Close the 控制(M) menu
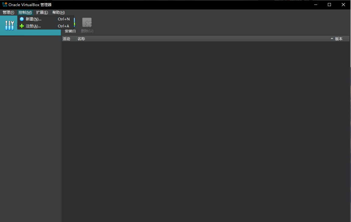 pyautogui.click(x=25, y=12)
